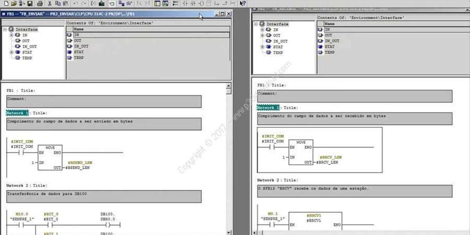The height and width of the screenshot is (235, 470).
Task: Click the FB1 comment field in left window
Action: [104, 101]
